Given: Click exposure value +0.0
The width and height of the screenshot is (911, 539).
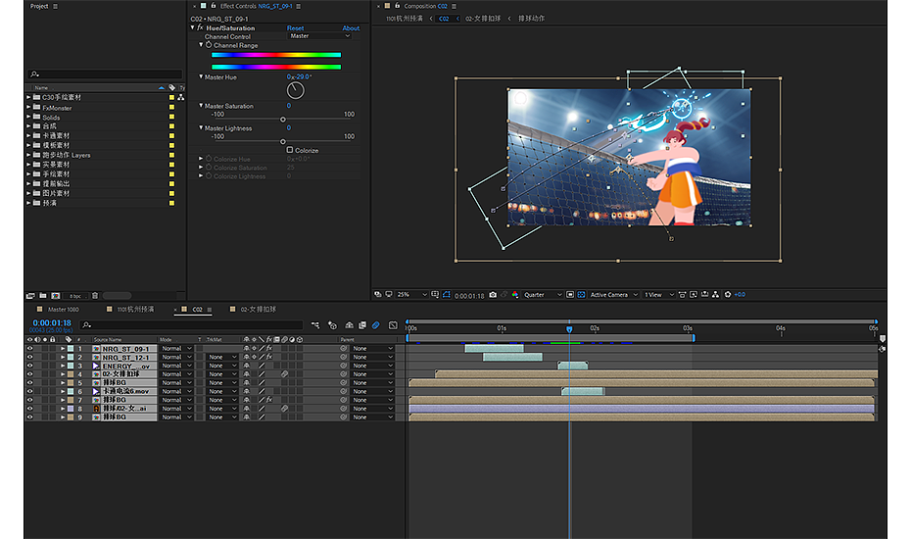Looking at the screenshot, I should 740,295.
